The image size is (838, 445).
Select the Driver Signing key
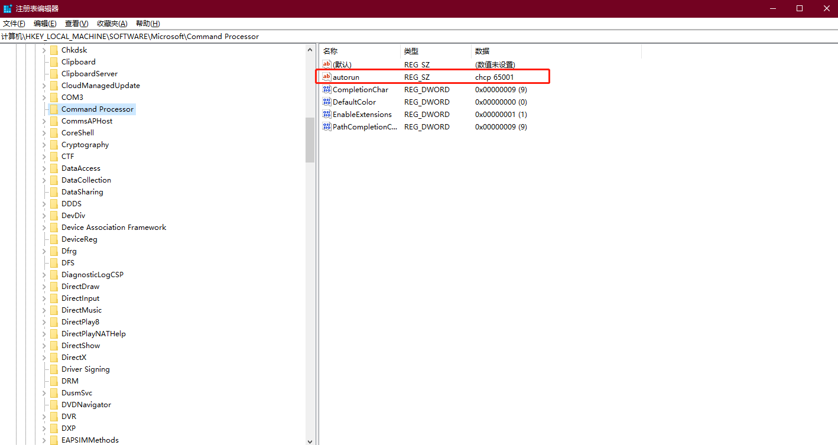click(86, 369)
